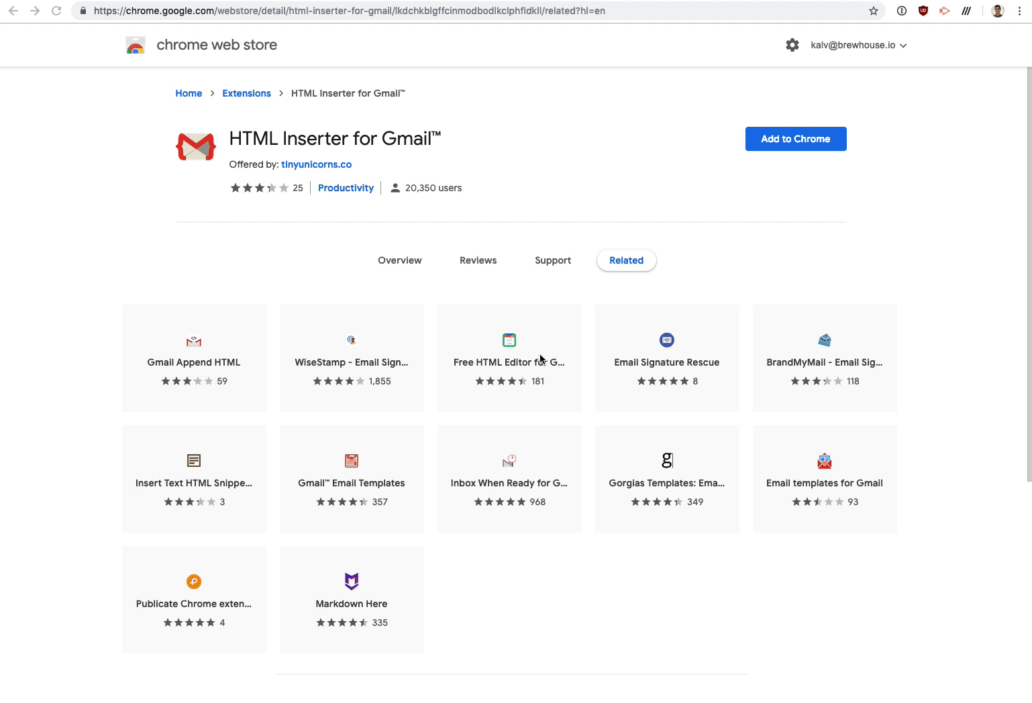Open the Productivity category link
Image resolution: width=1032 pixels, height=703 pixels.
click(346, 188)
